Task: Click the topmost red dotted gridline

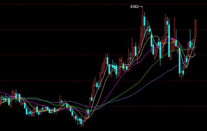Action: (x=103, y=4)
